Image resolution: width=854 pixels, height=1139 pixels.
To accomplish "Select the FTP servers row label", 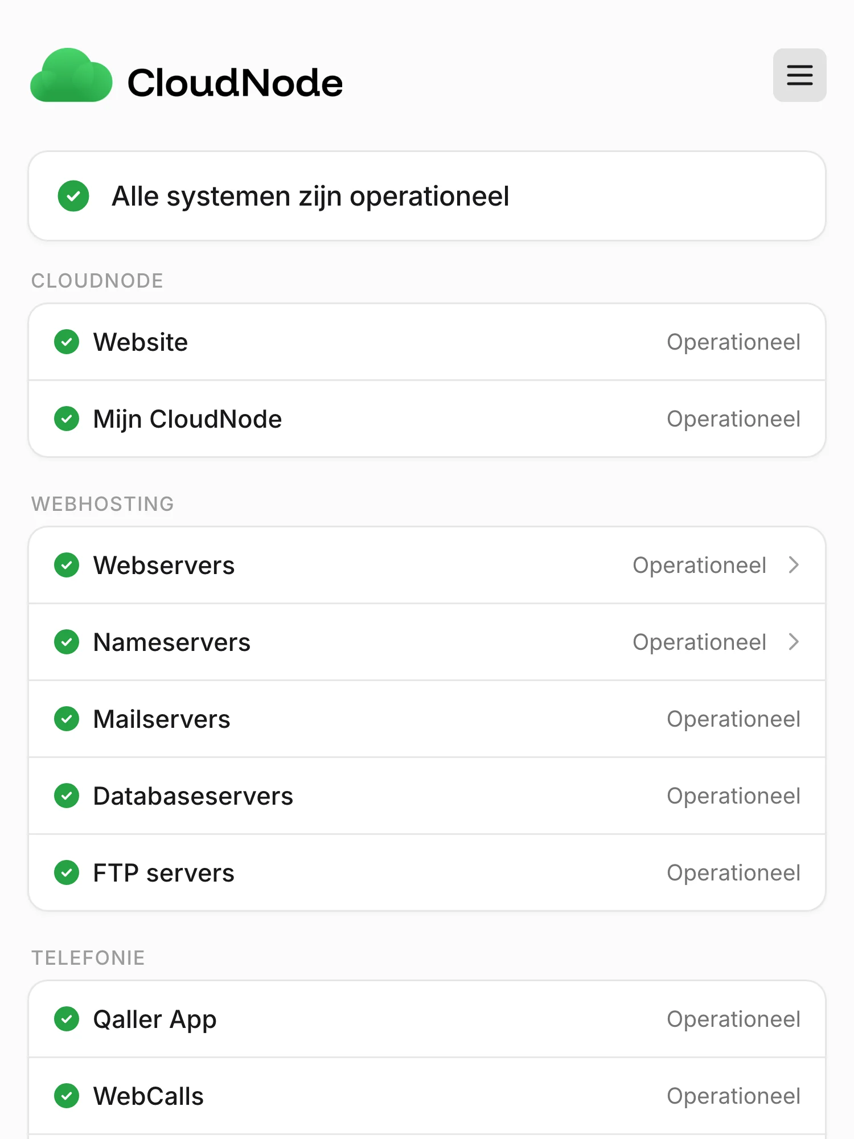I will click(163, 873).
